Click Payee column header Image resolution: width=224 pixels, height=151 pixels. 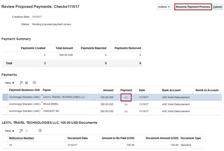click(46, 90)
